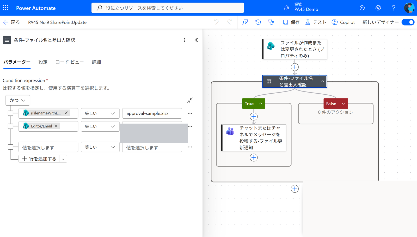The width and height of the screenshot is (417, 237).
Task: Click the redo arrow icon
Action: point(229,22)
